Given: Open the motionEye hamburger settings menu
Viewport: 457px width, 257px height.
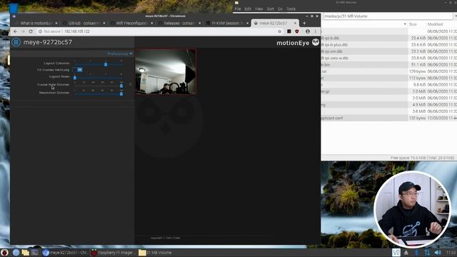Looking at the screenshot, I should pyautogui.click(x=16, y=42).
